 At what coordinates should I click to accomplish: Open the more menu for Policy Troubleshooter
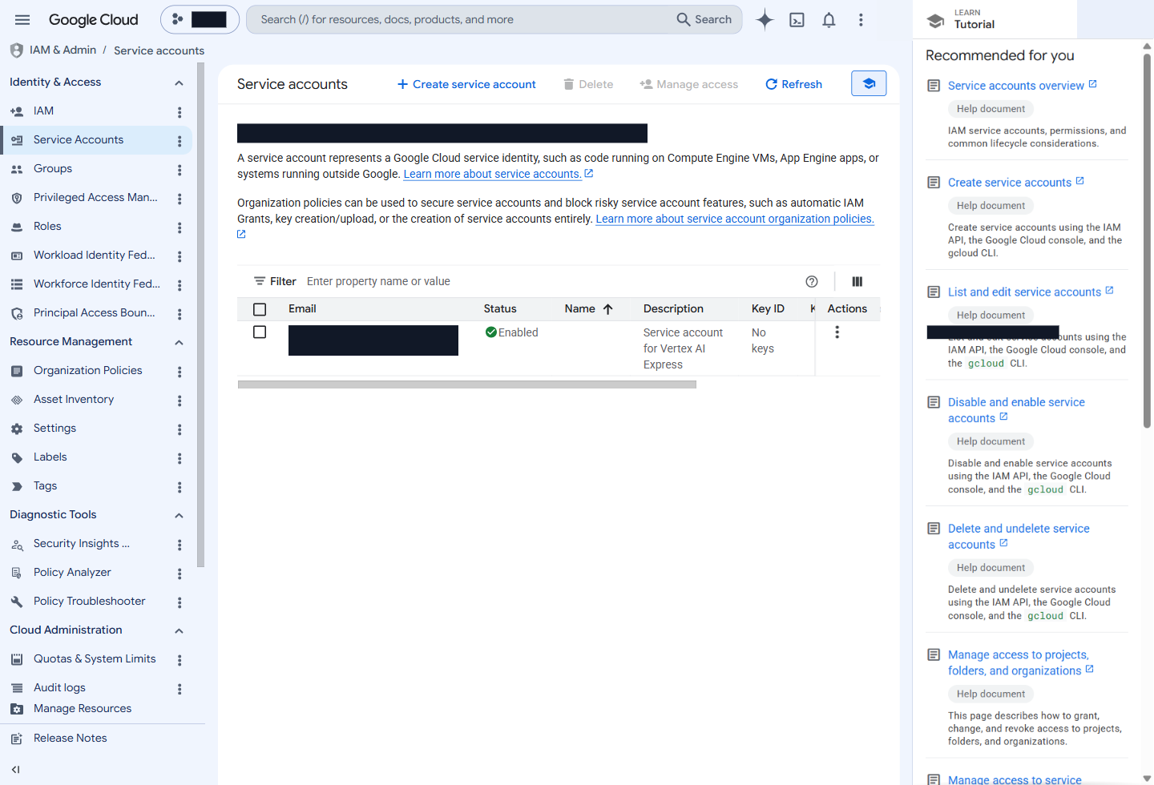[180, 602]
